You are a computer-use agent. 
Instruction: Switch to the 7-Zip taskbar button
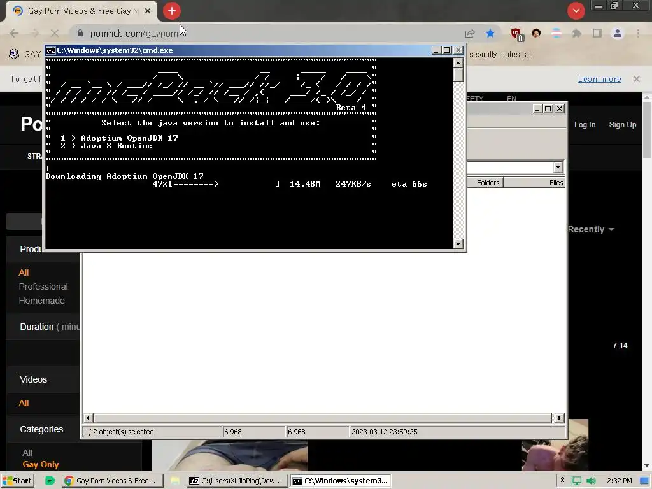(237, 481)
